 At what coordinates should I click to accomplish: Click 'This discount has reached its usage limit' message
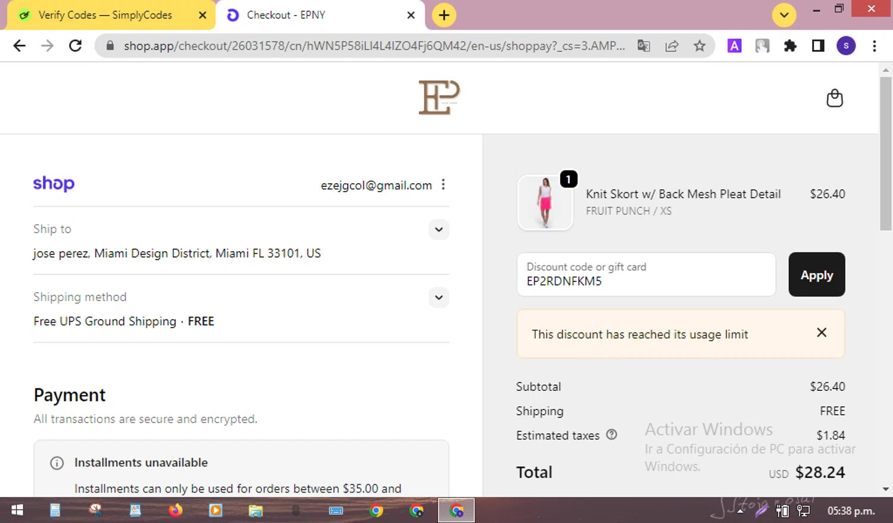[x=640, y=334]
